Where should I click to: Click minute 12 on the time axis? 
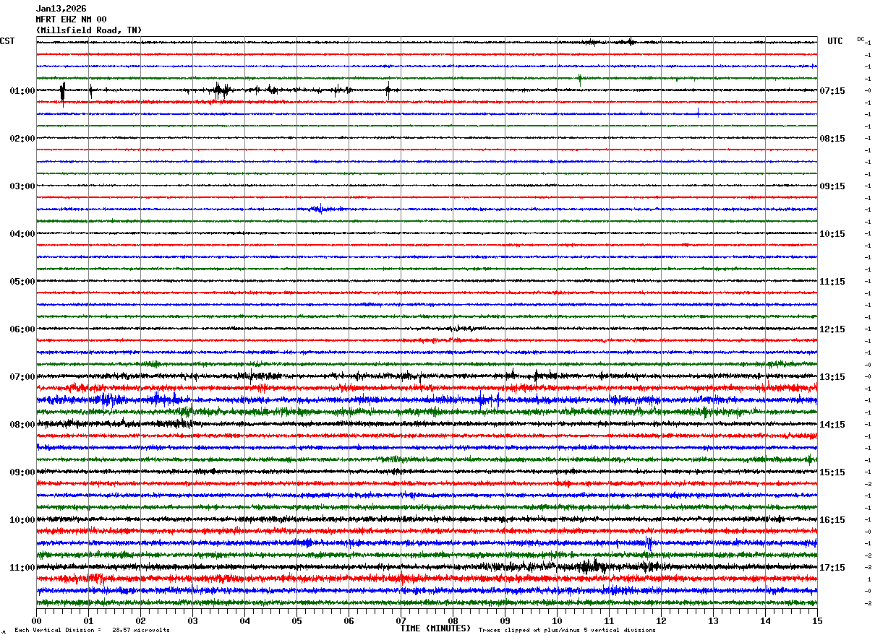(661, 620)
